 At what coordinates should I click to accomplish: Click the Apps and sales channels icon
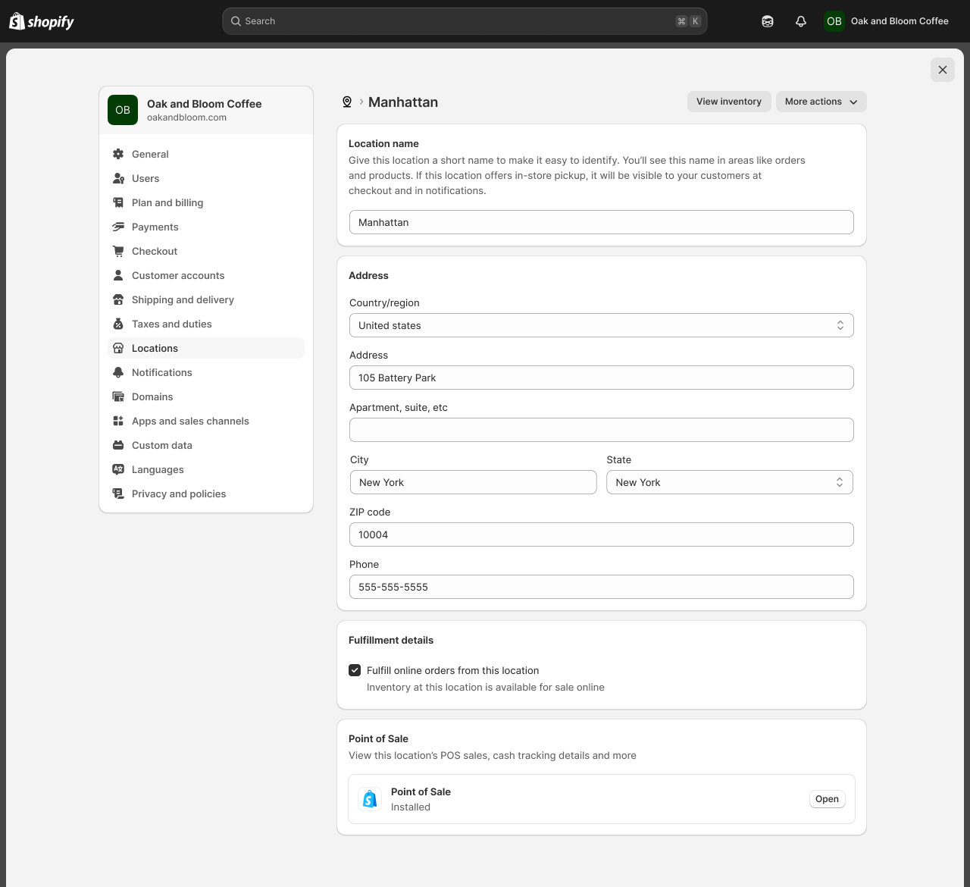point(118,421)
